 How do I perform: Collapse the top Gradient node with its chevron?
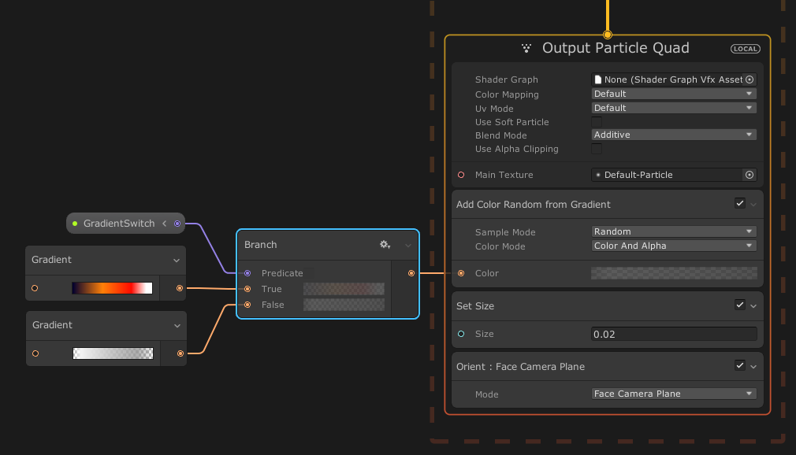pos(177,260)
